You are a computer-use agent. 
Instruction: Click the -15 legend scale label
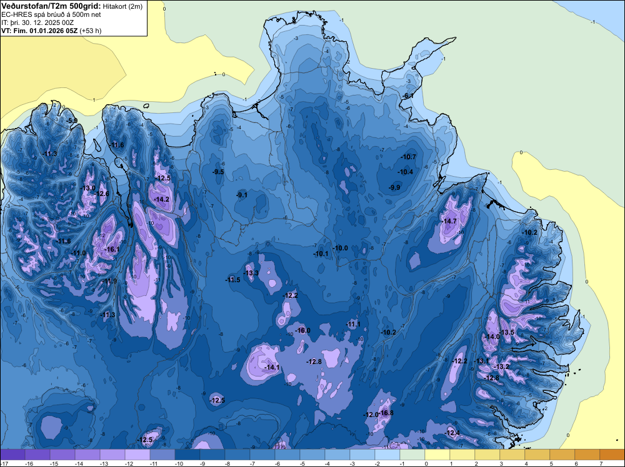(x=54, y=463)
